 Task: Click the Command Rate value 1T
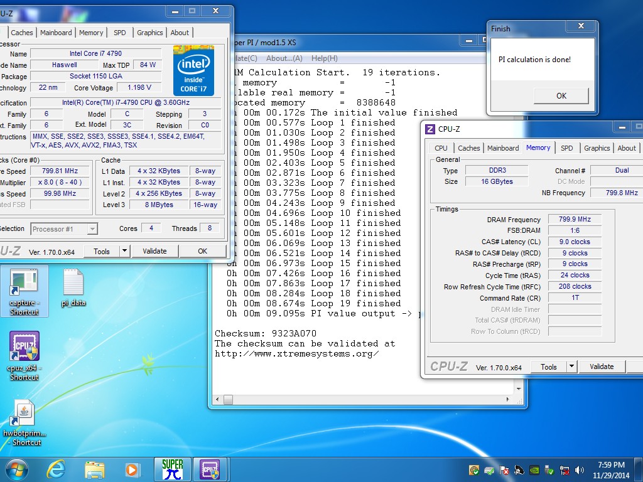pyautogui.click(x=575, y=297)
